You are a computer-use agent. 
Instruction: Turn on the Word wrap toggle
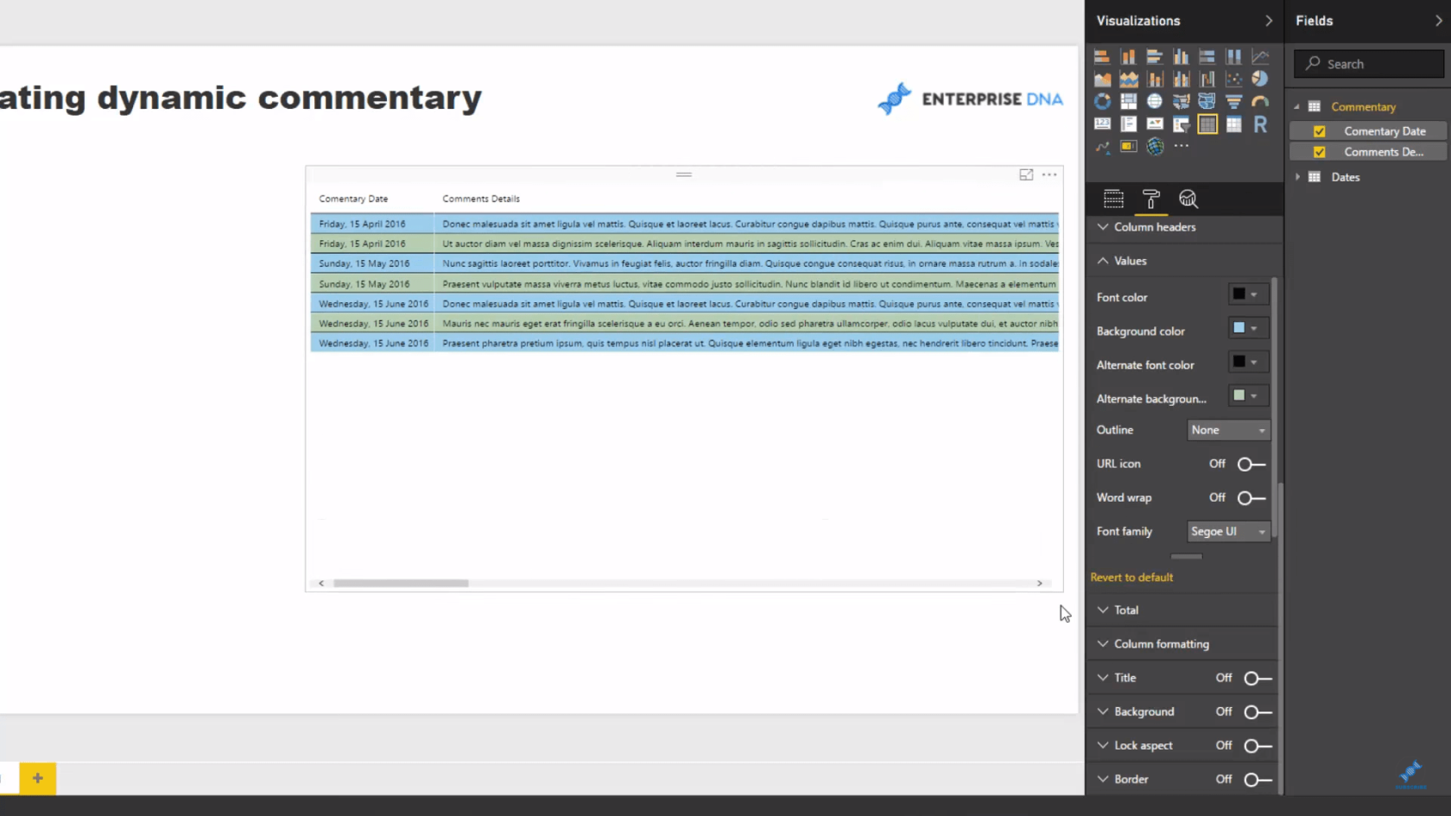point(1251,498)
